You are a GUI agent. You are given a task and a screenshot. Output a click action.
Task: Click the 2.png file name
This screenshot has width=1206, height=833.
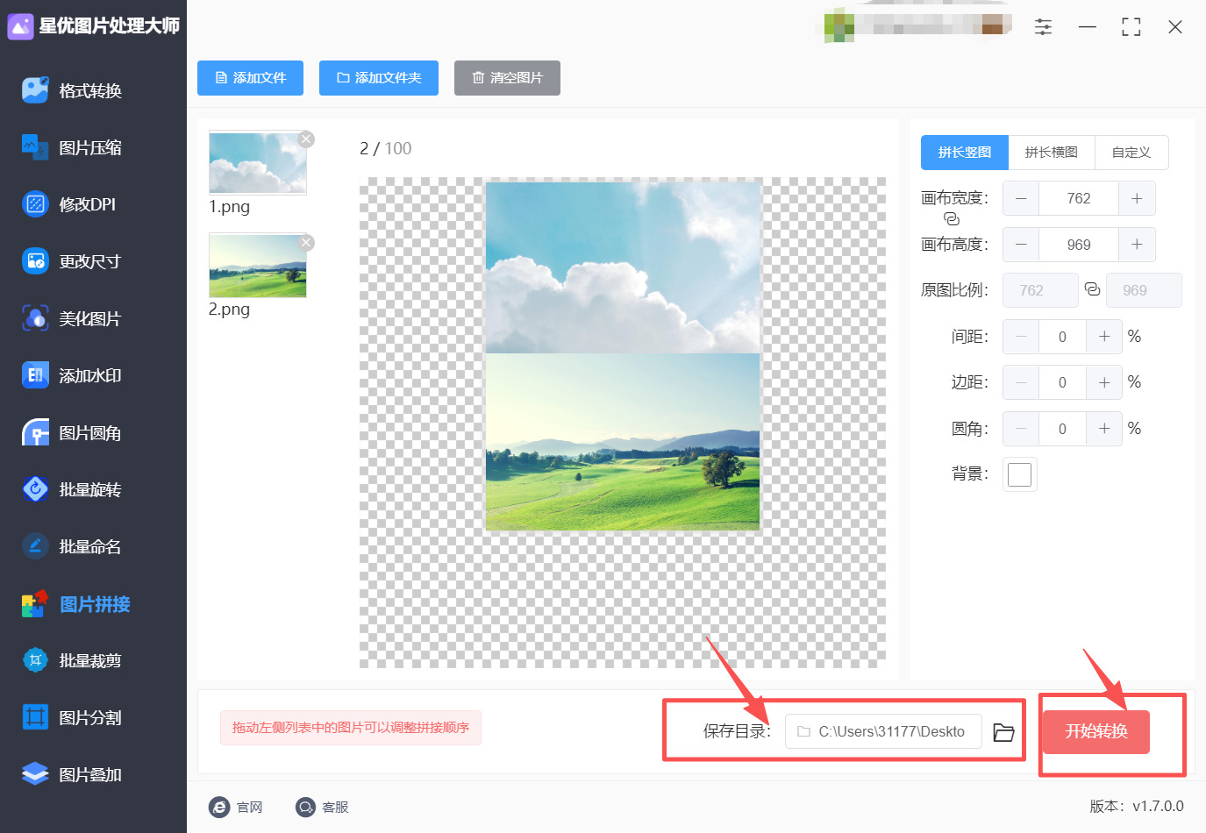coord(229,310)
